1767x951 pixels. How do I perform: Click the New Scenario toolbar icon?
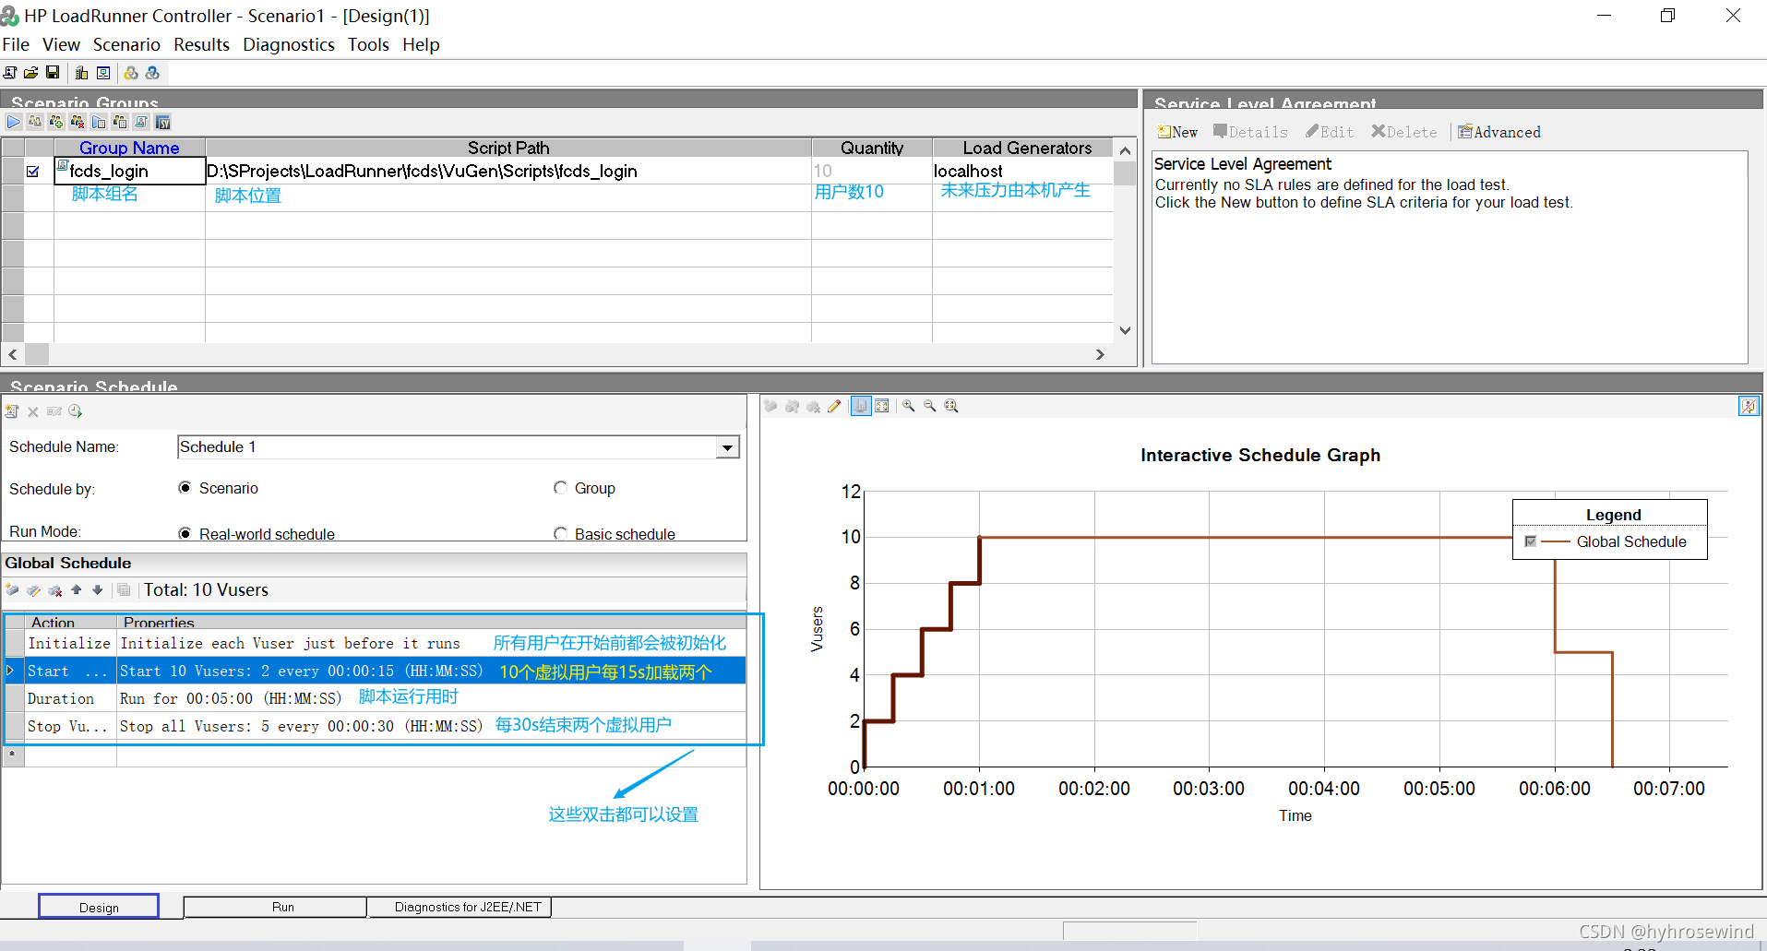(10, 73)
